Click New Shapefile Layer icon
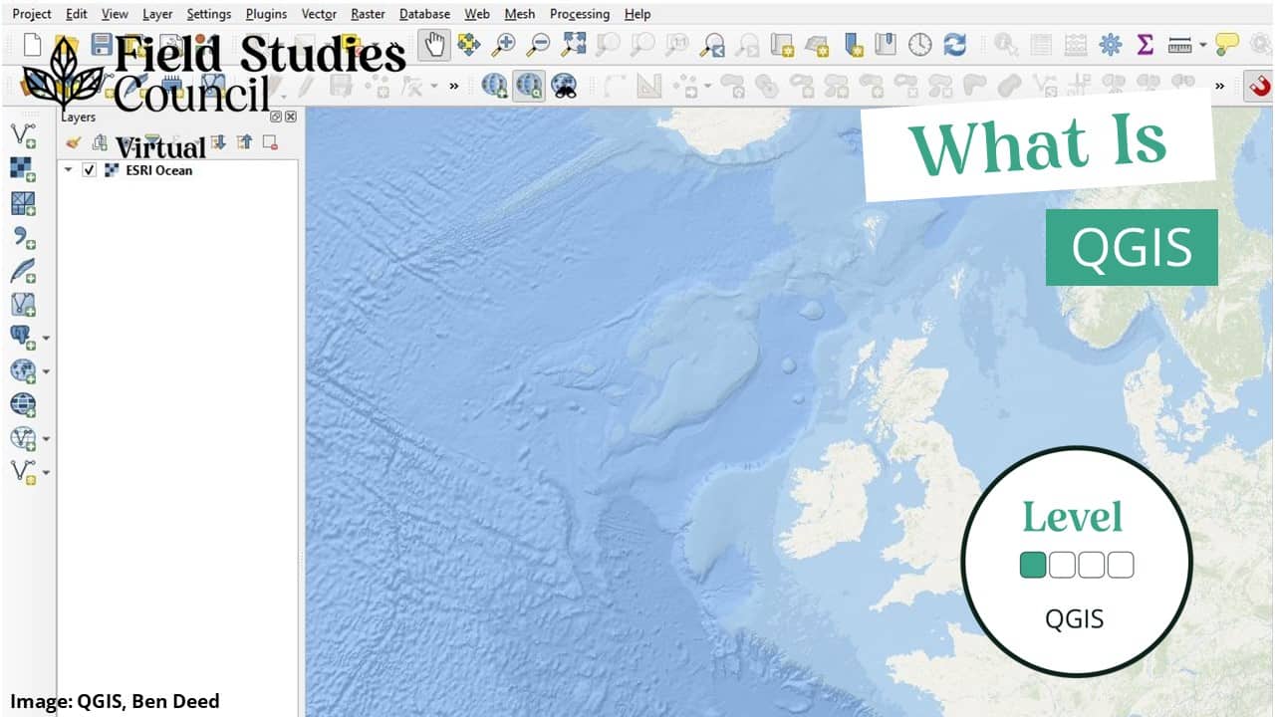Screen dimensions: 1275x717 23,471
